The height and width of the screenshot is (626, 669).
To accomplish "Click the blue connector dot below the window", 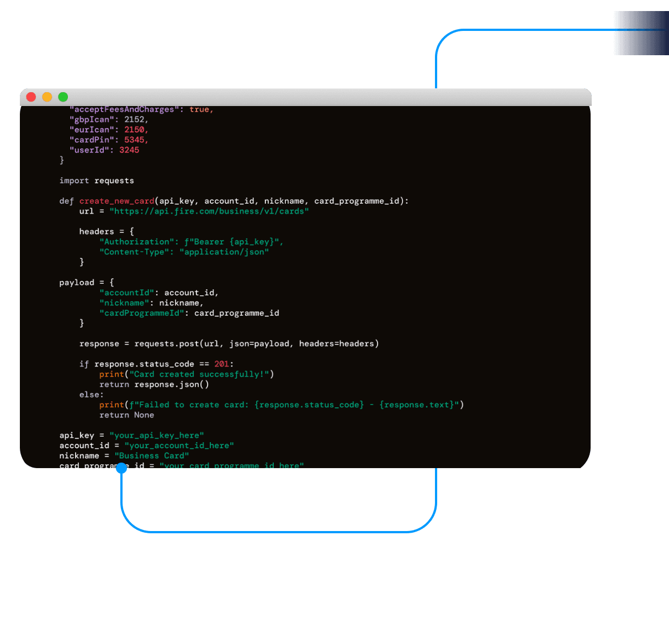I will pyautogui.click(x=122, y=467).
